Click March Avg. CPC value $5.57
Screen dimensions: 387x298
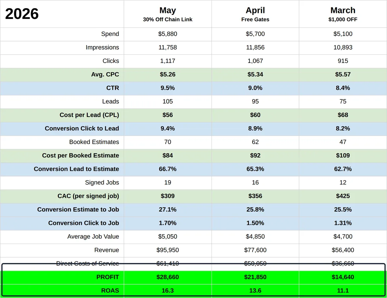coord(343,74)
